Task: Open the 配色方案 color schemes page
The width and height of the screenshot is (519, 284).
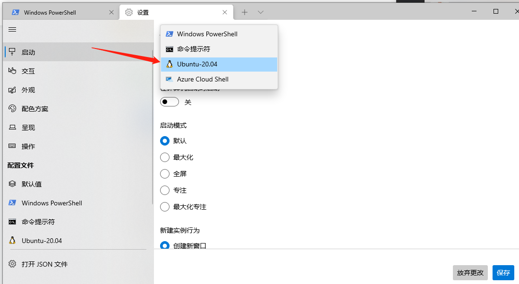Action: pyautogui.click(x=78, y=108)
